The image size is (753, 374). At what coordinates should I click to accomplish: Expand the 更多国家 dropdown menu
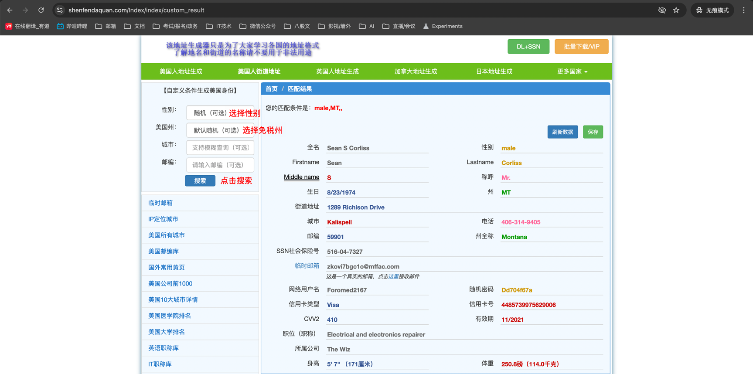(572, 71)
